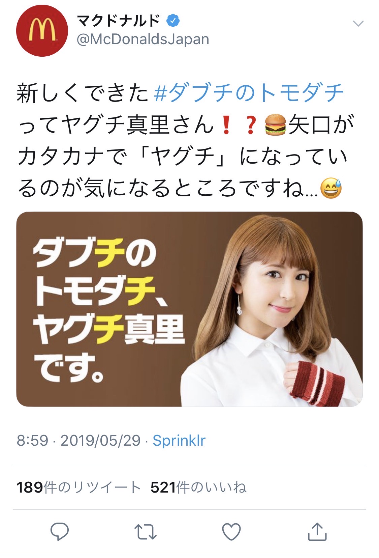Expand tweet options chevron menu

[358, 23]
